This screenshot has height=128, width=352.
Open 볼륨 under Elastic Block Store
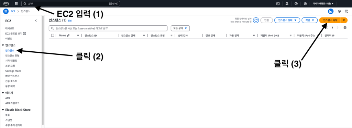coord(8,115)
